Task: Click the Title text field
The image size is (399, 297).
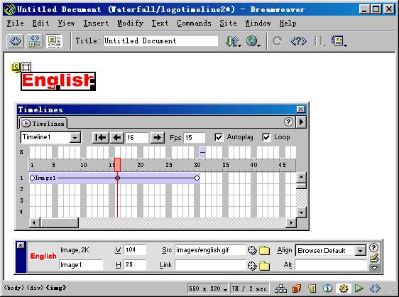Action: point(160,40)
